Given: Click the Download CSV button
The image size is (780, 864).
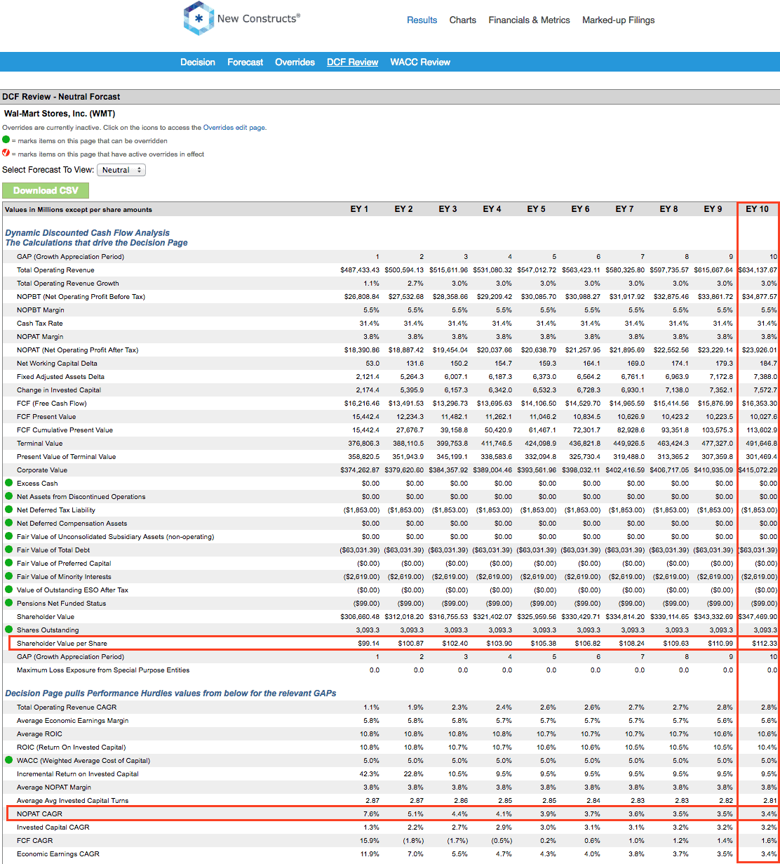Looking at the screenshot, I should tap(46, 190).
